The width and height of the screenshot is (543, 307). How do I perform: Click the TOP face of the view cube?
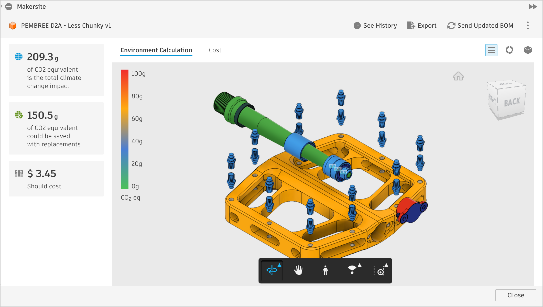(506, 84)
